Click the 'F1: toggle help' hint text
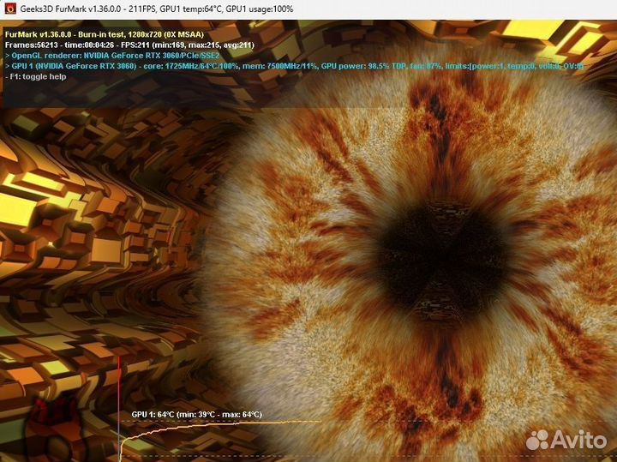The height and width of the screenshot is (462, 617). [x=38, y=76]
